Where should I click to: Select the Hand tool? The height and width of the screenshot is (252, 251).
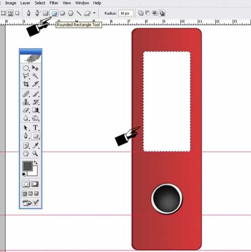26,153
